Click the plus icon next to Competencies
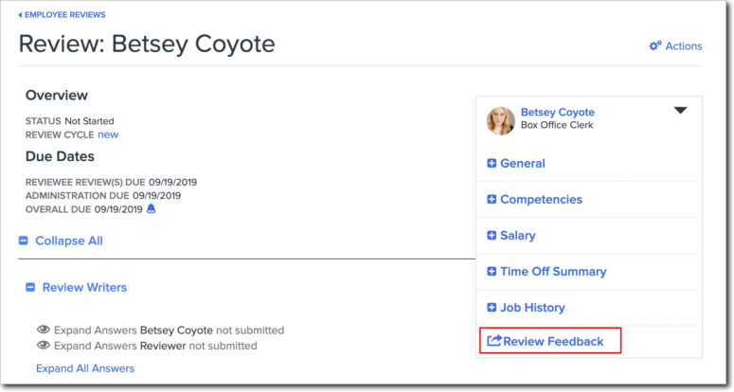 pyautogui.click(x=492, y=200)
